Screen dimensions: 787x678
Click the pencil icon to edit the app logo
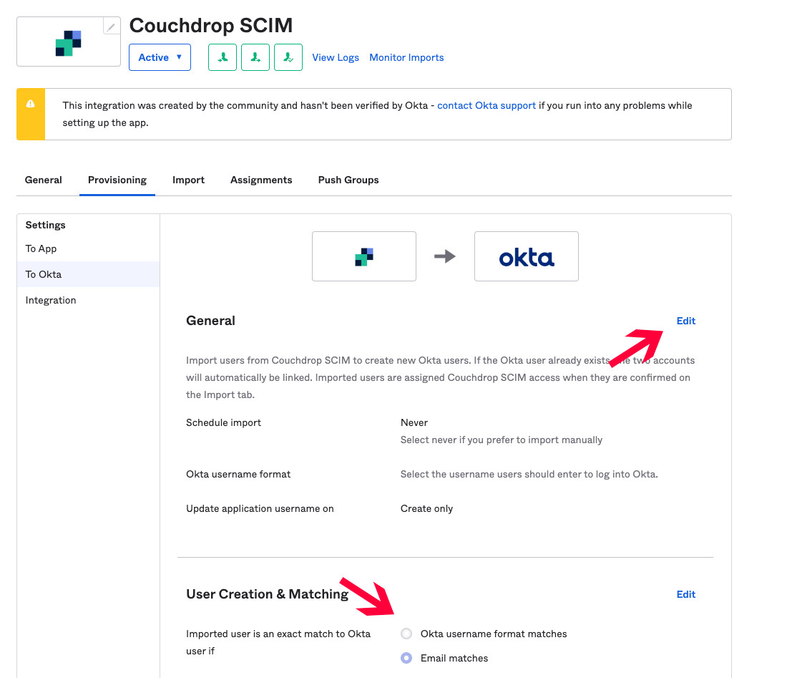112,26
